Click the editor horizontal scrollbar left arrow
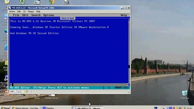Image resolution: width=194 pixels, height=109 pixels. pyautogui.click(x=11, y=84)
